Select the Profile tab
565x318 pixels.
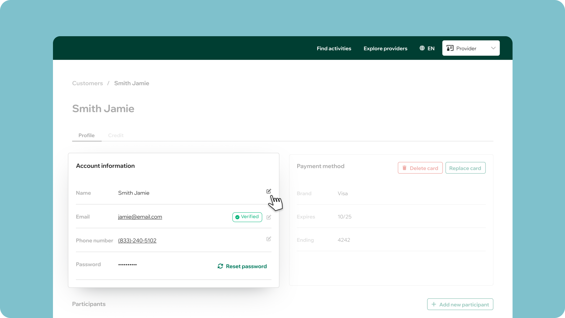point(87,135)
